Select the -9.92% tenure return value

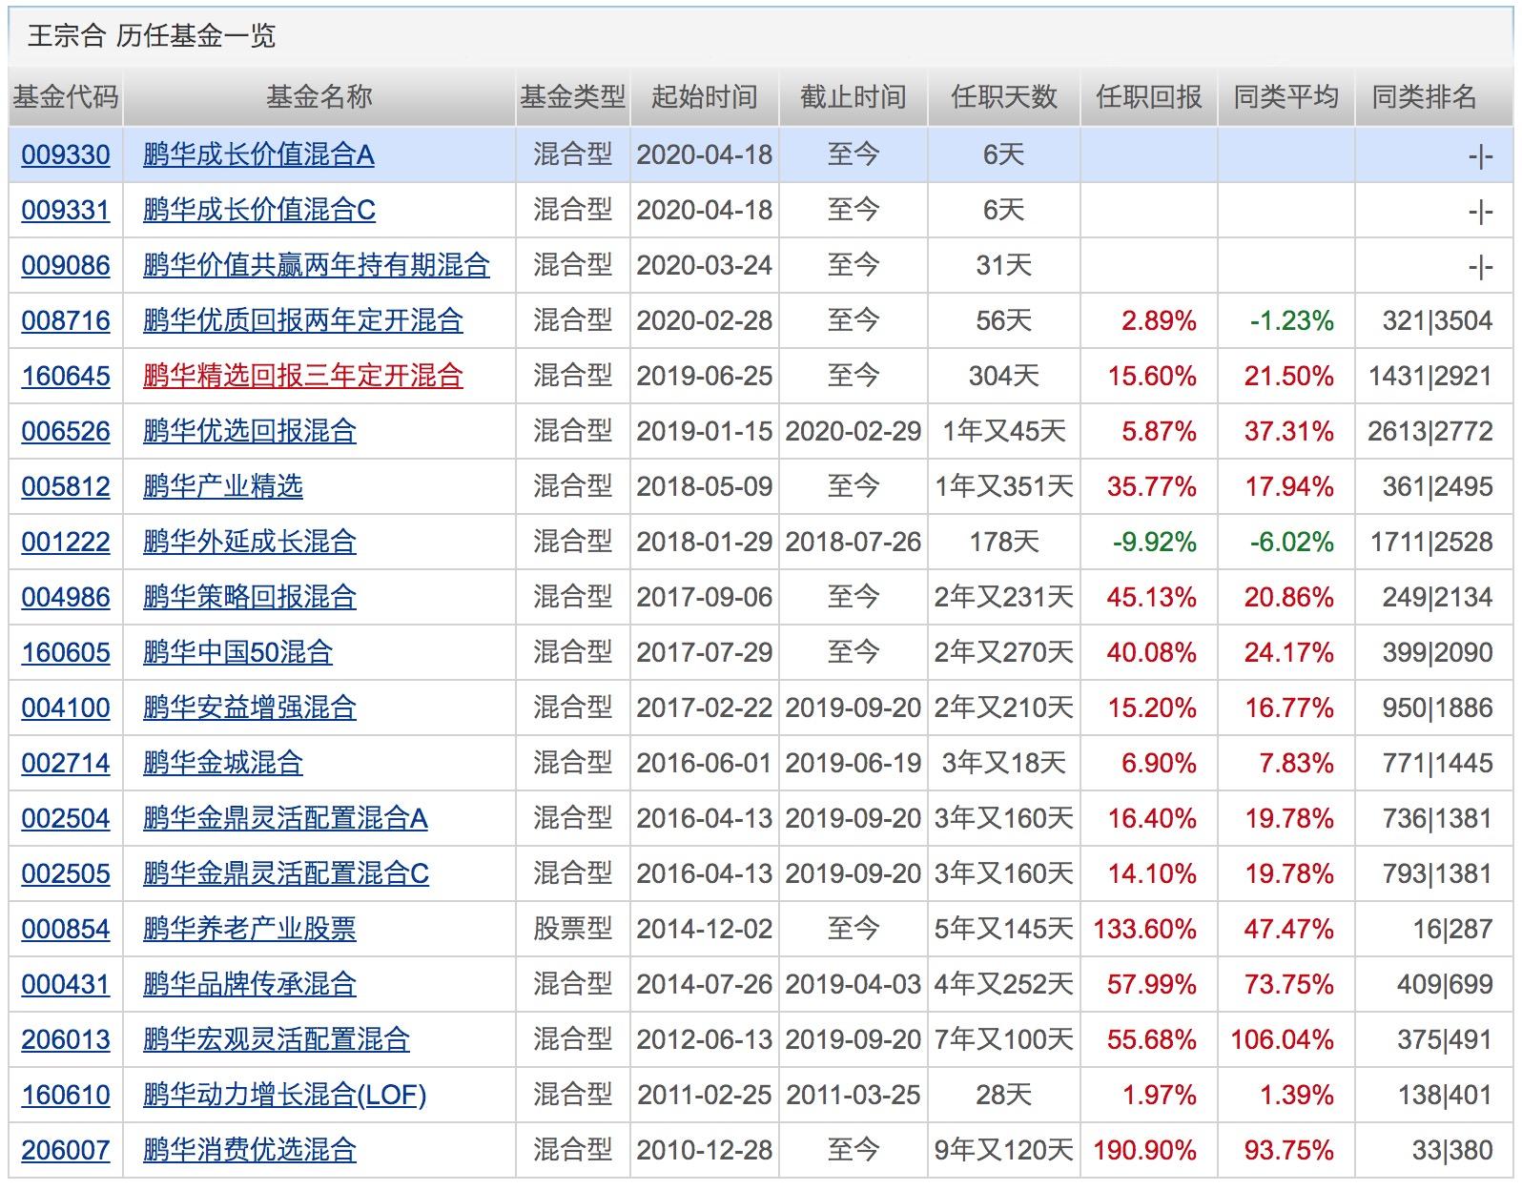pyautogui.click(x=1155, y=542)
